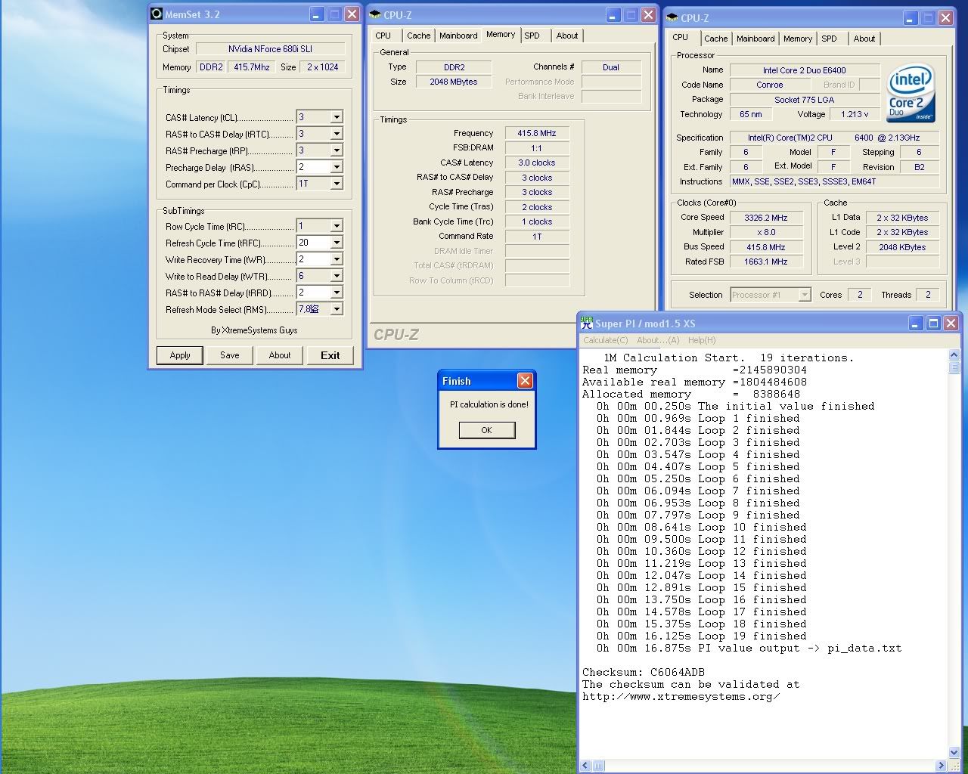Click the Chipset field NVidia NForce 680i SLI

[270, 49]
